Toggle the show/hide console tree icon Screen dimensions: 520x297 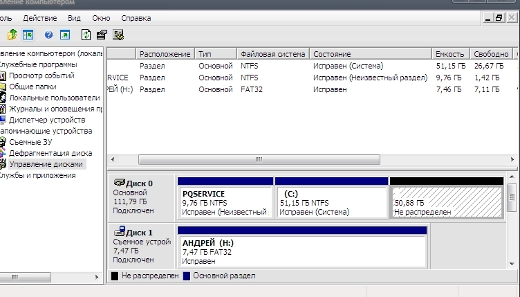28,34
